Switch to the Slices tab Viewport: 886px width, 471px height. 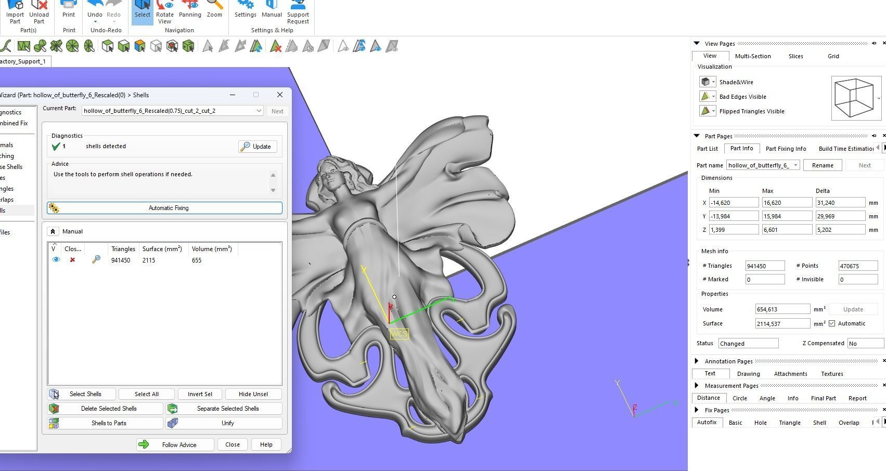click(x=795, y=56)
